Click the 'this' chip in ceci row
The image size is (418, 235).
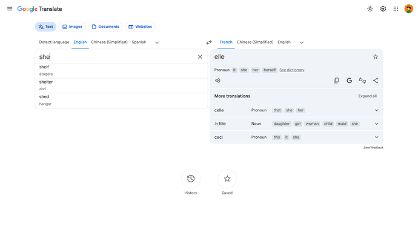click(277, 137)
